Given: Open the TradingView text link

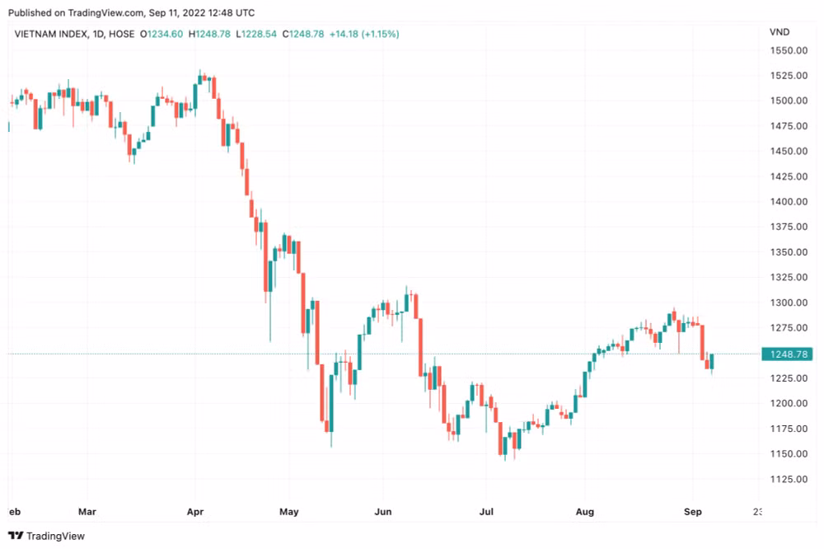Looking at the screenshot, I should 55,536.
